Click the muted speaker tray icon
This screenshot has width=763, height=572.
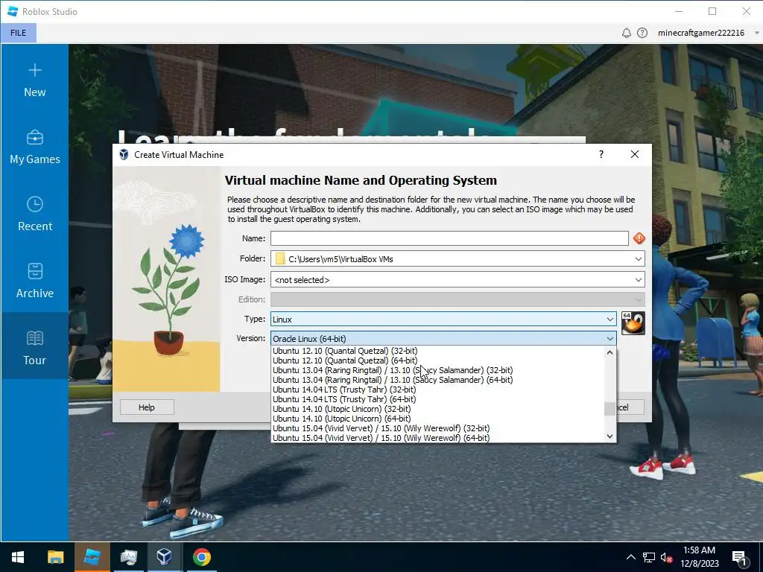(666, 557)
